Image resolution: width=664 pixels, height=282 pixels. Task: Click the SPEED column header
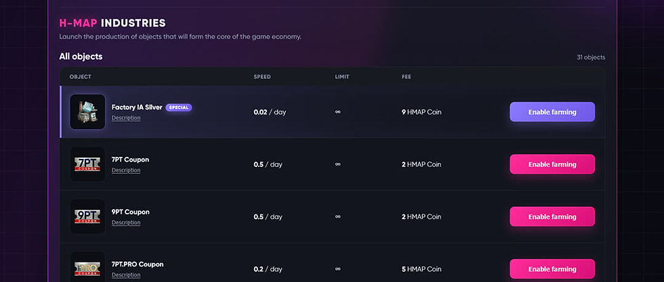tap(262, 77)
